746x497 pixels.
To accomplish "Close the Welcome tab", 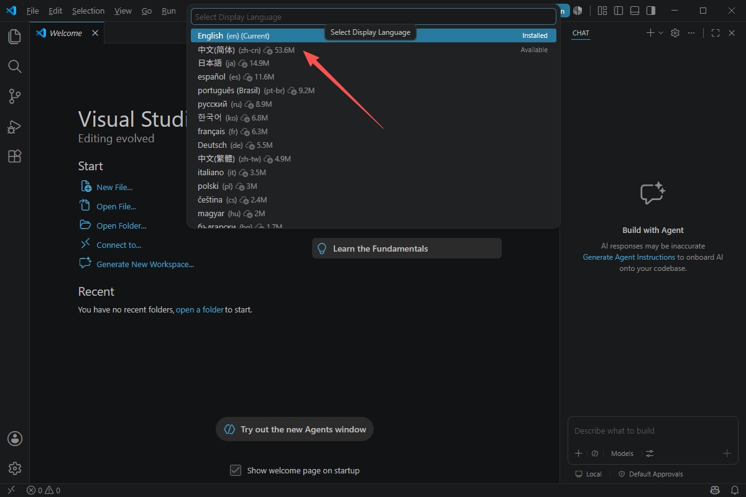I will tap(95, 33).
